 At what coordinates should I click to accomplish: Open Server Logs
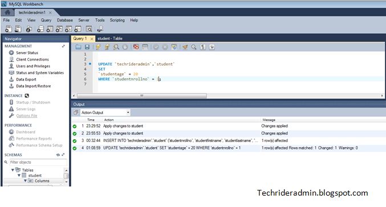pos(26,109)
